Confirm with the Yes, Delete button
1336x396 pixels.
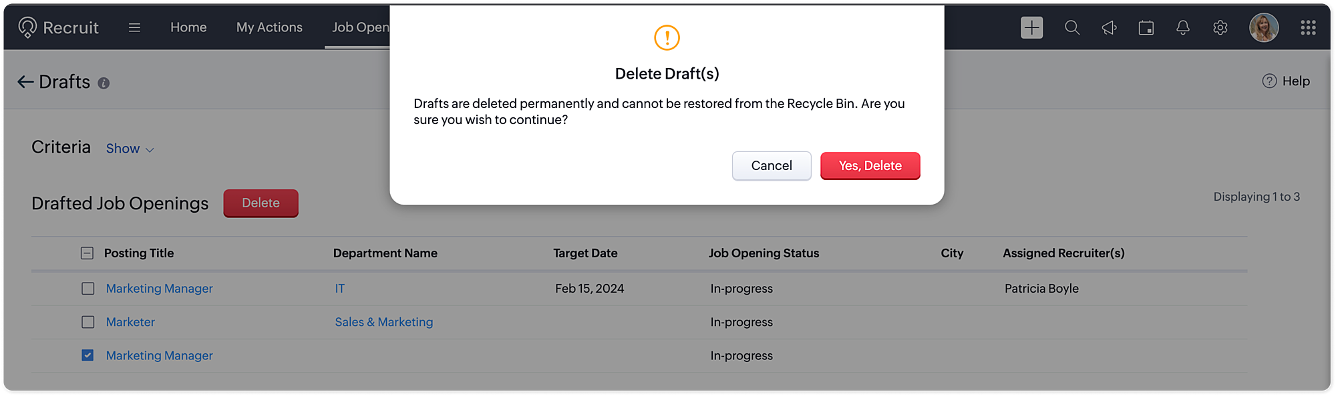click(870, 165)
